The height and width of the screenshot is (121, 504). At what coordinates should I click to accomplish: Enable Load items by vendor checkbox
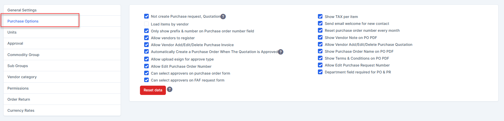[x=147, y=24]
